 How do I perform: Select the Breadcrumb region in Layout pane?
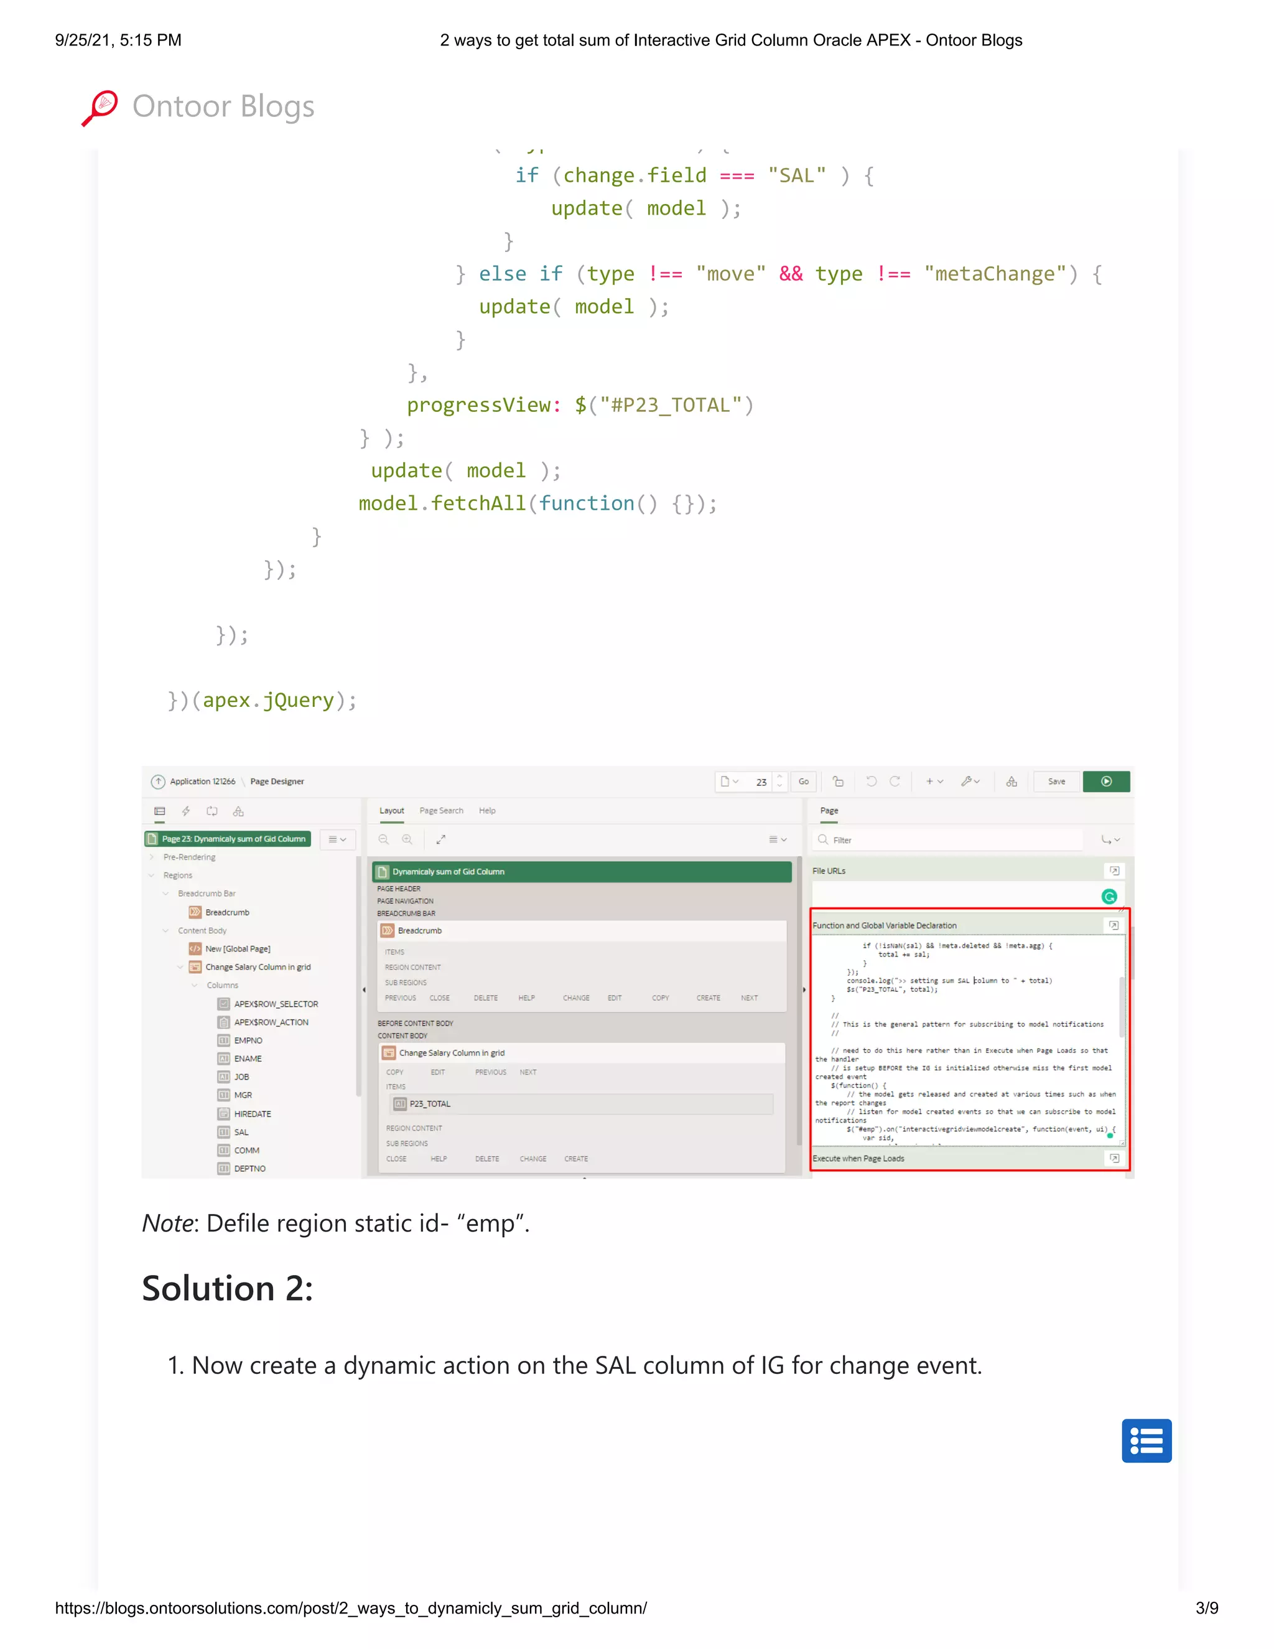(x=581, y=930)
